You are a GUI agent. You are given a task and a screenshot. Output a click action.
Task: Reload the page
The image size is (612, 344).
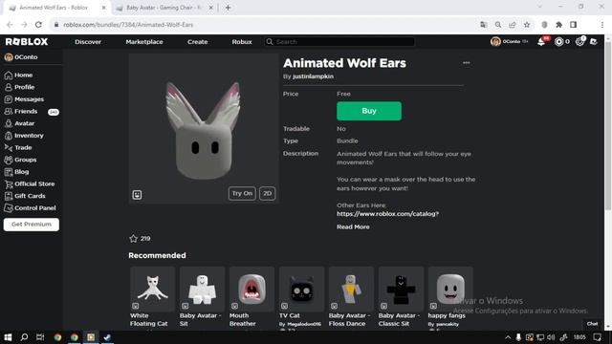point(38,25)
